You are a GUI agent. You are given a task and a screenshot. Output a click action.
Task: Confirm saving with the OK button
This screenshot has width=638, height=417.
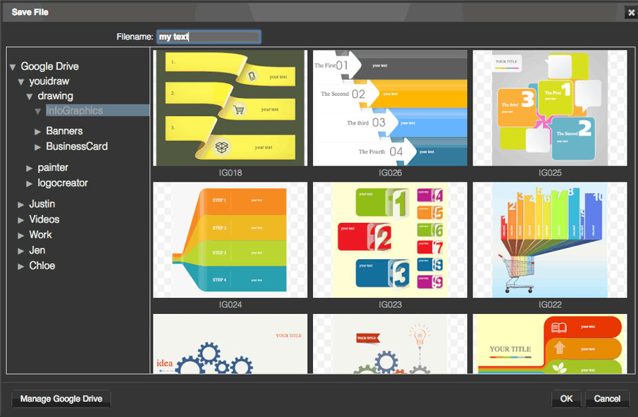tap(566, 398)
